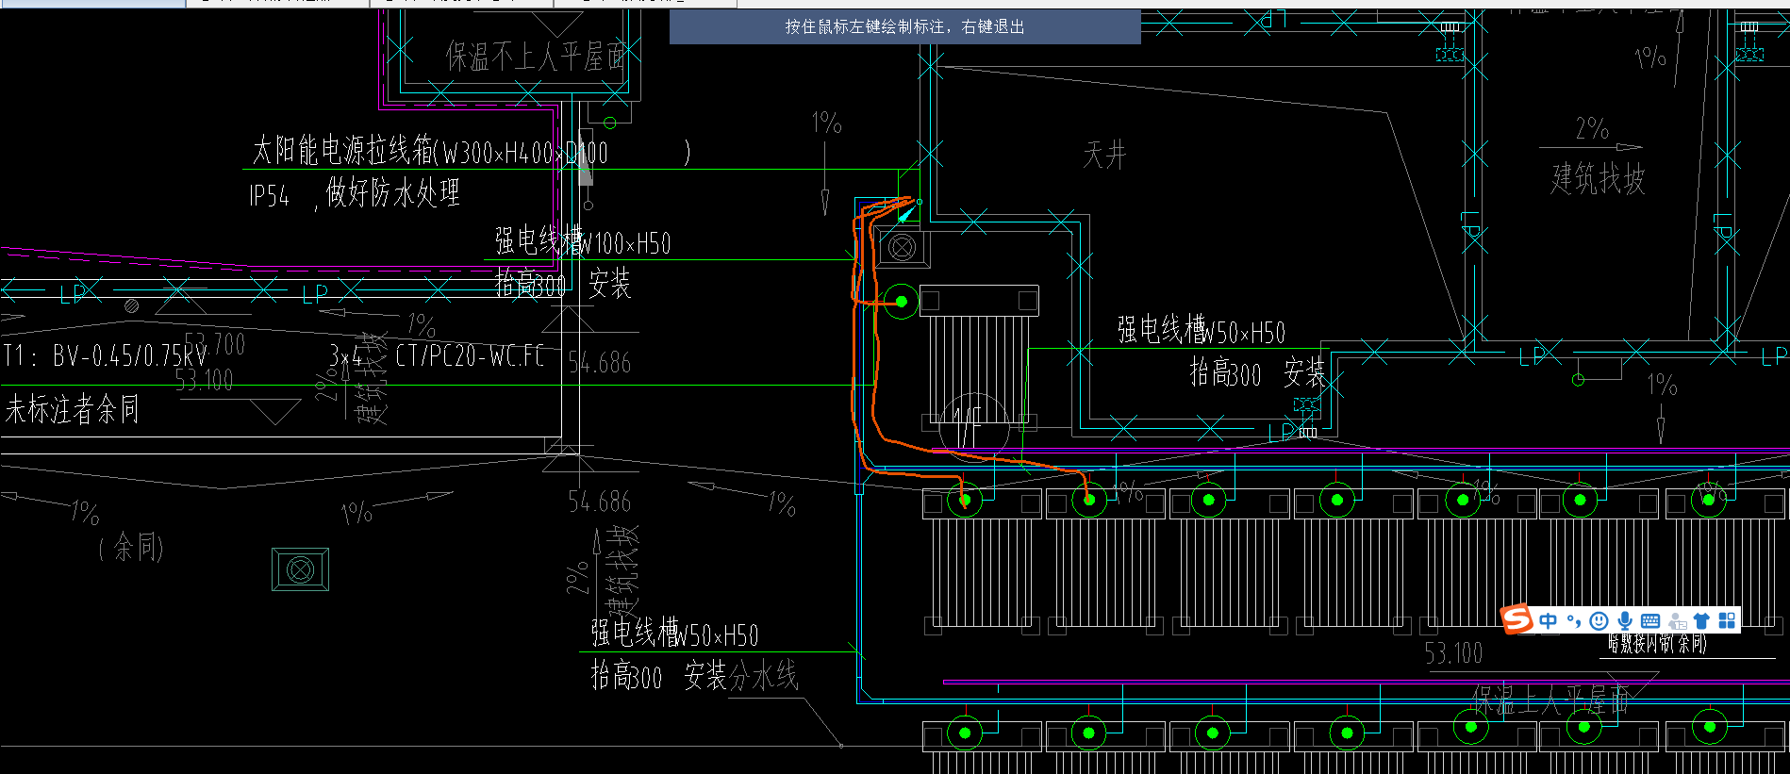
Task: Open the soft keyboard icon in the Sogou bar
Action: (x=1650, y=620)
